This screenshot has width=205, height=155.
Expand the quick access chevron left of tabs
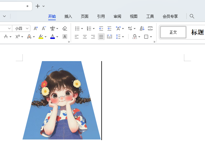pyautogui.click(x=4, y=16)
